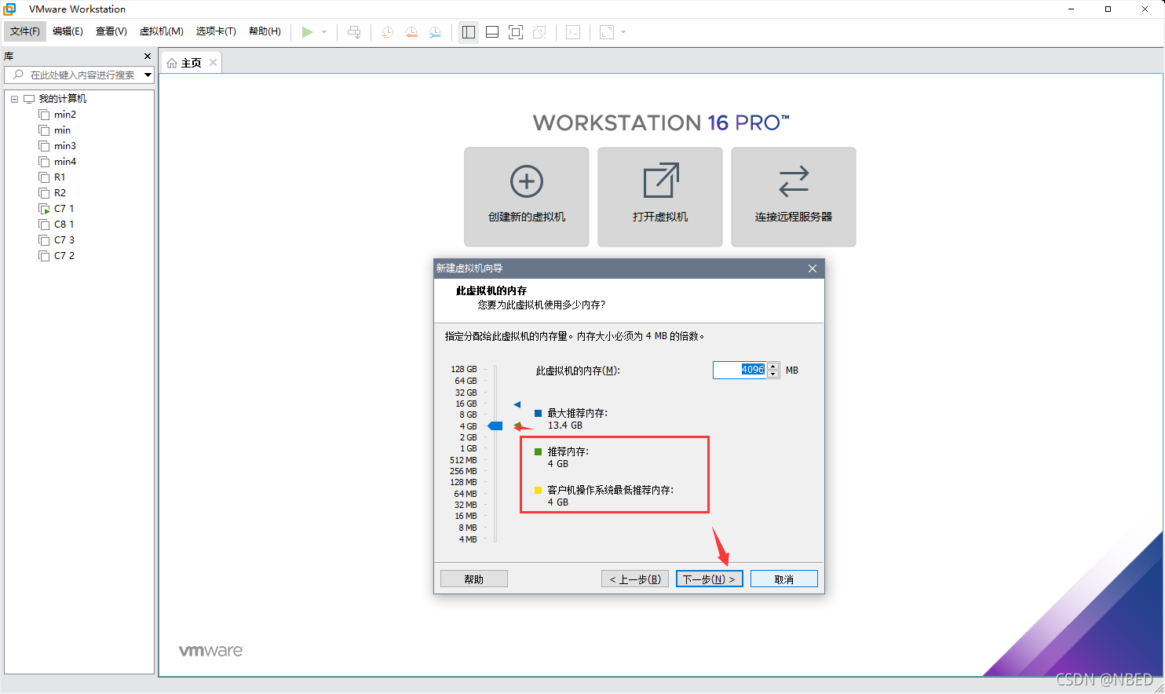
Task: Click the take snapshot clock icon
Action: tap(387, 32)
